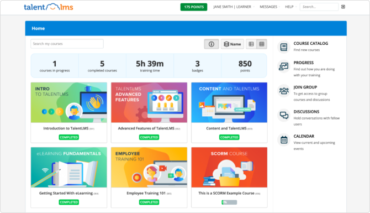Go to the TalentLMS logo home
Viewport: 370px width, 213px height.
pyautogui.click(x=49, y=7)
